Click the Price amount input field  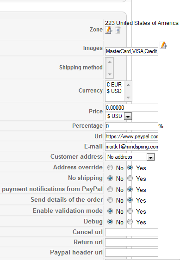[x=131, y=108]
